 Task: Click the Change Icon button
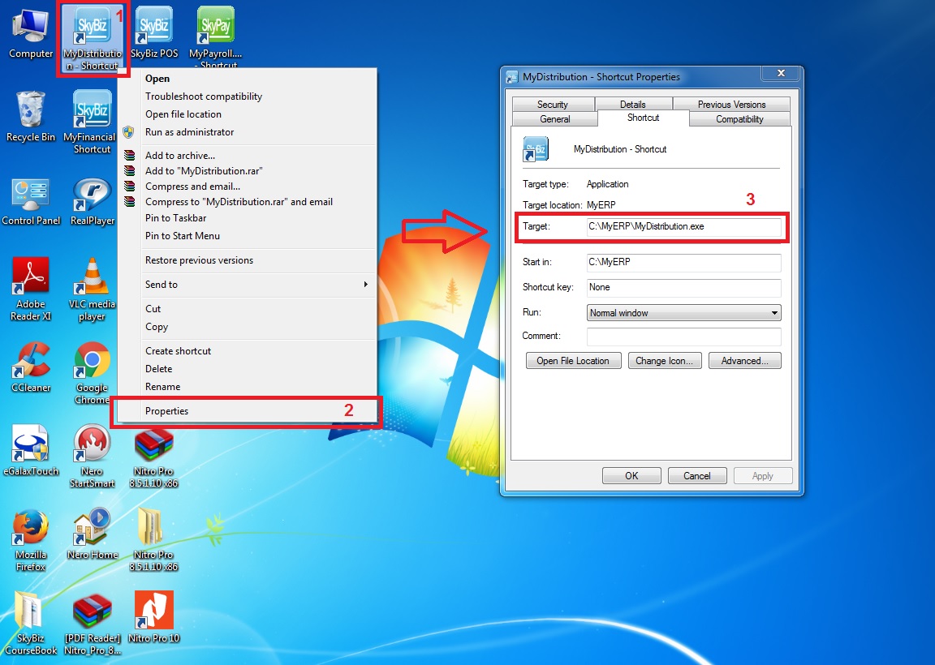coord(664,361)
